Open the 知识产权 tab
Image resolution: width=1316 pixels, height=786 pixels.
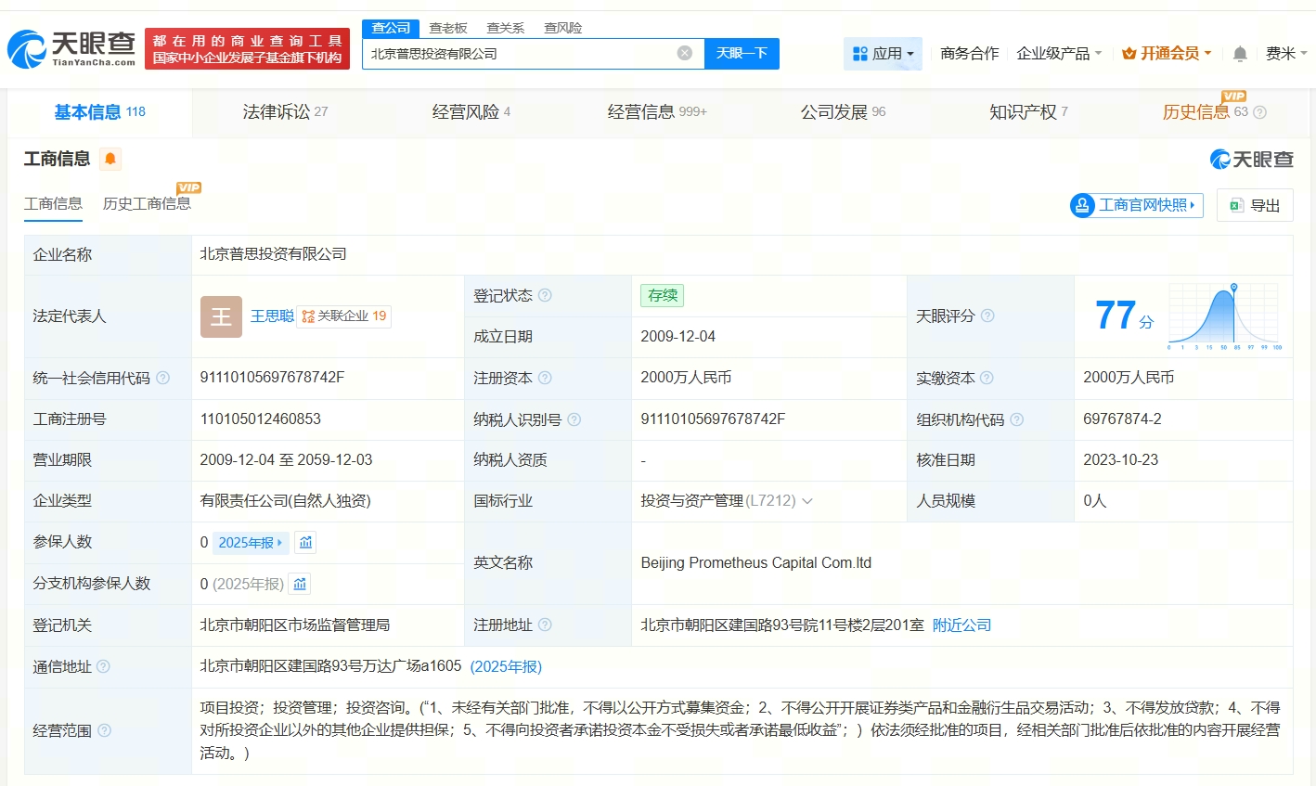point(1028,112)
